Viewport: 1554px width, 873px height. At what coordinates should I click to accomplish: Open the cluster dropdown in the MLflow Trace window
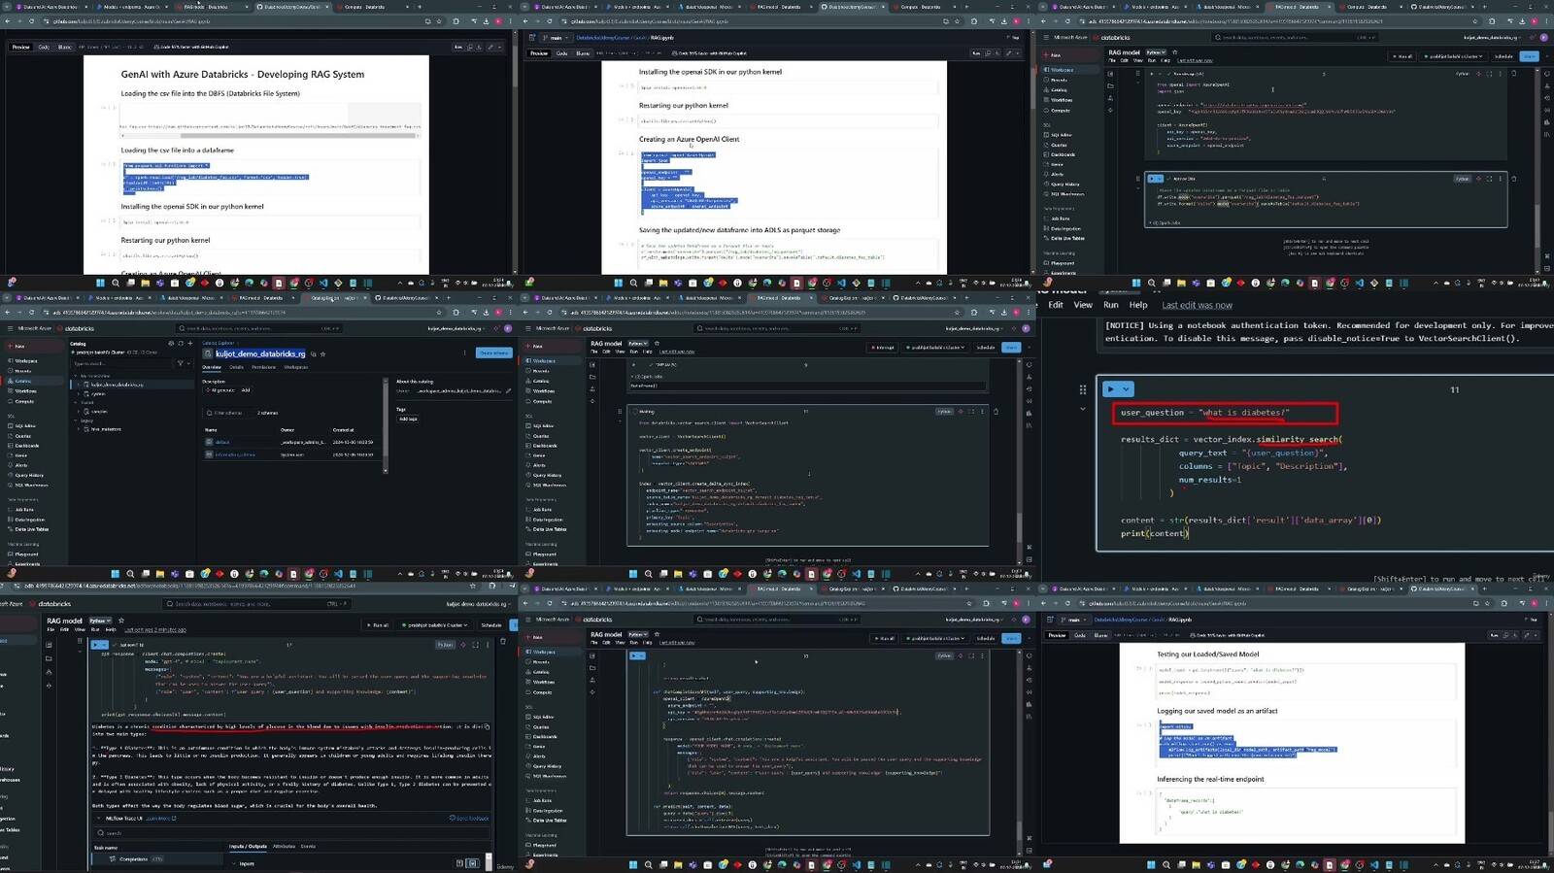[433, 625]
